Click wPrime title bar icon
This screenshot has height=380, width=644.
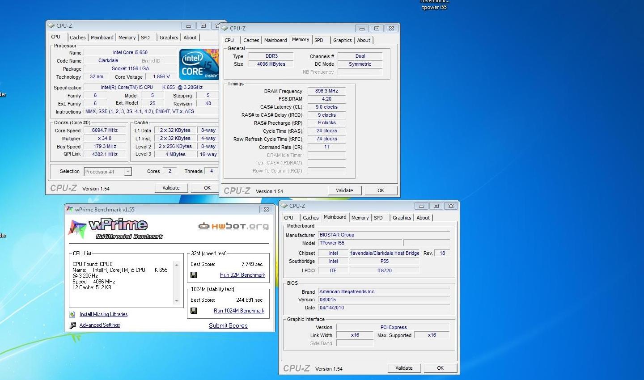[69, 209]
